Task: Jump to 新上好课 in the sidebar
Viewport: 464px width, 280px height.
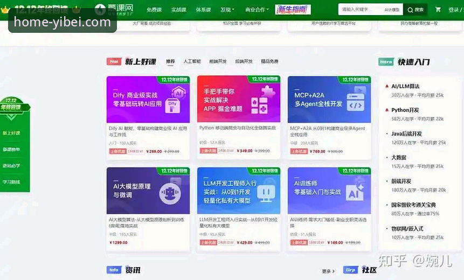Action: tap(11, 133)
